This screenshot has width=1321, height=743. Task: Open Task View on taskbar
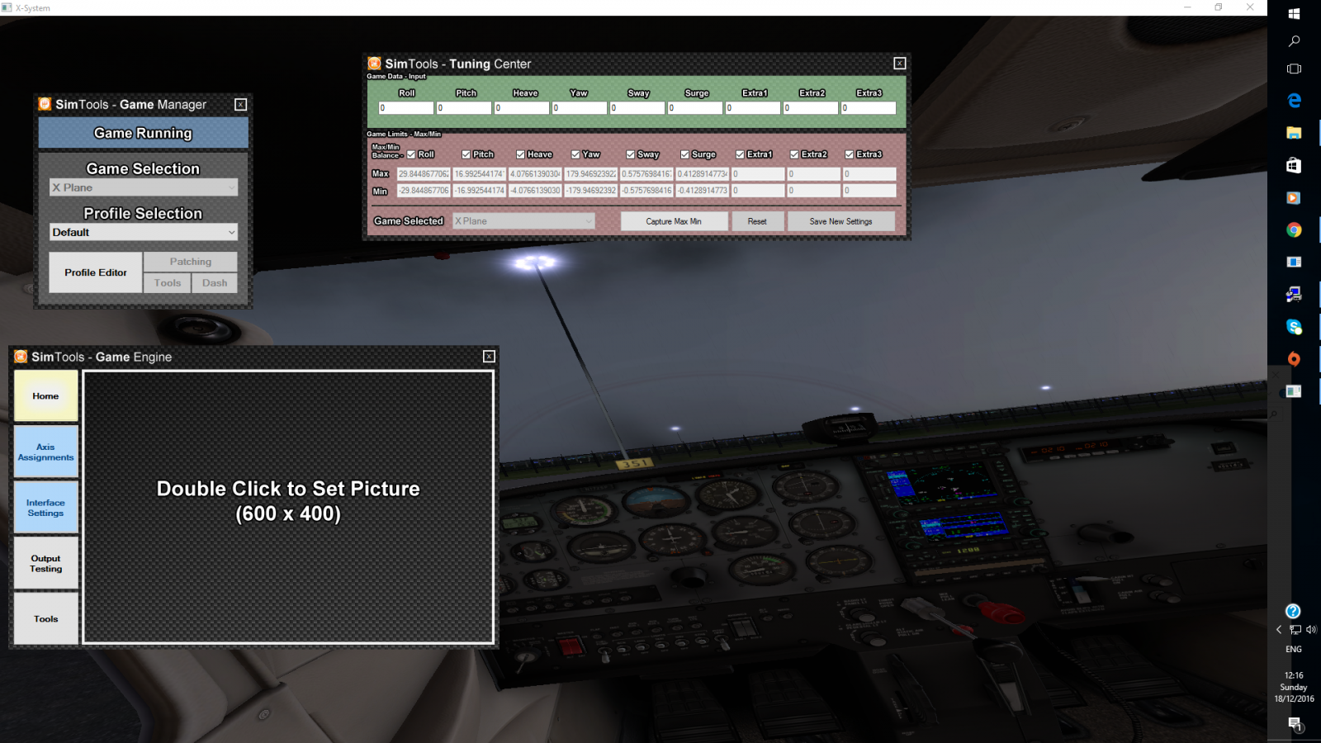pyautogui.click(x=1294, y=69)
